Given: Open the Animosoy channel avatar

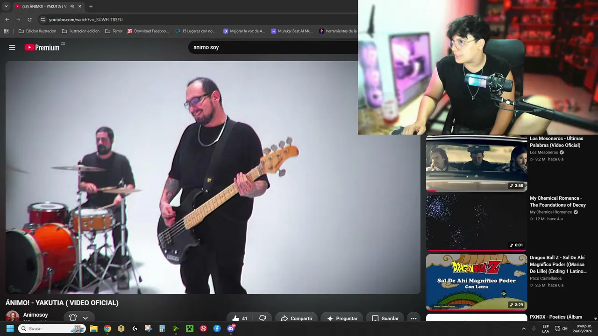Looking at the screenshot, I should point(13,317).
